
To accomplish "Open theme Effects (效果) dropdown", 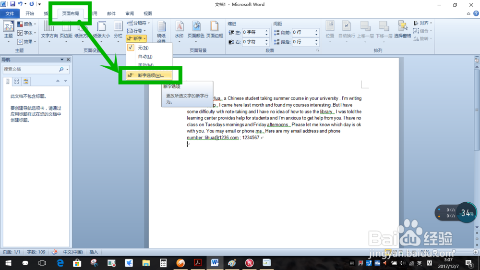I will [x=27, y=41].
